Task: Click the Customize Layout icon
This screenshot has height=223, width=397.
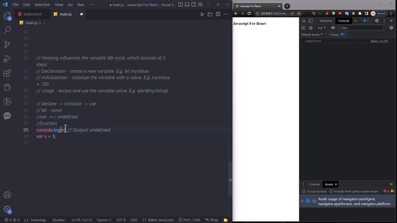Action: 200,4
